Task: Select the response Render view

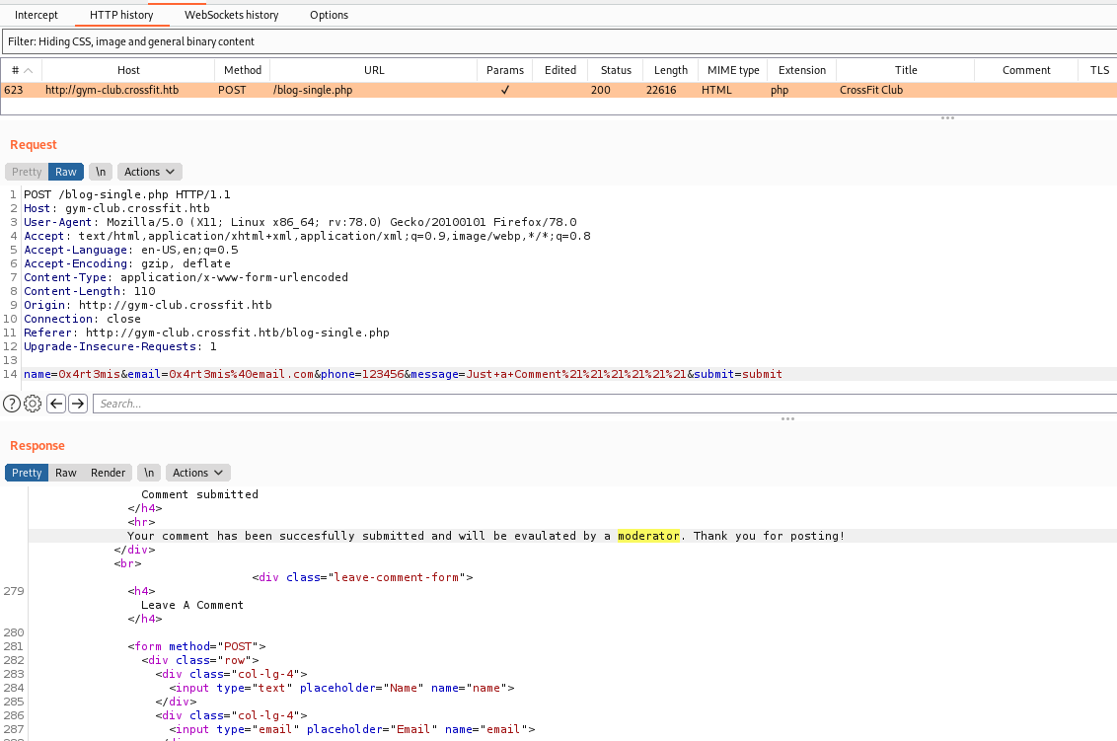Action: tap(108, 473)
